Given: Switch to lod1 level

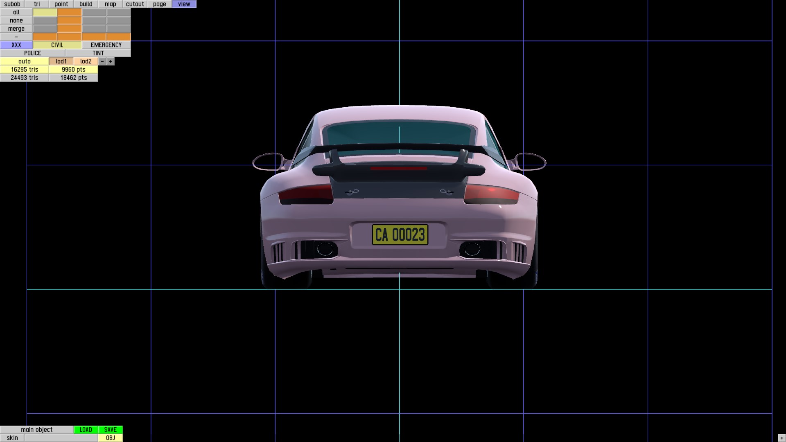Looking at the screenshot, I should [61, 61].
